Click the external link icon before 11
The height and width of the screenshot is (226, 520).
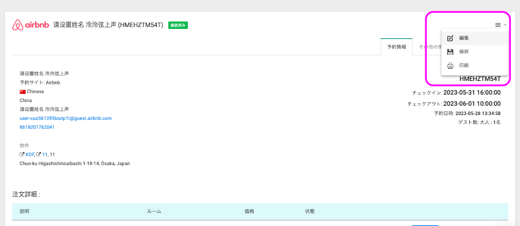click(39, 154)
